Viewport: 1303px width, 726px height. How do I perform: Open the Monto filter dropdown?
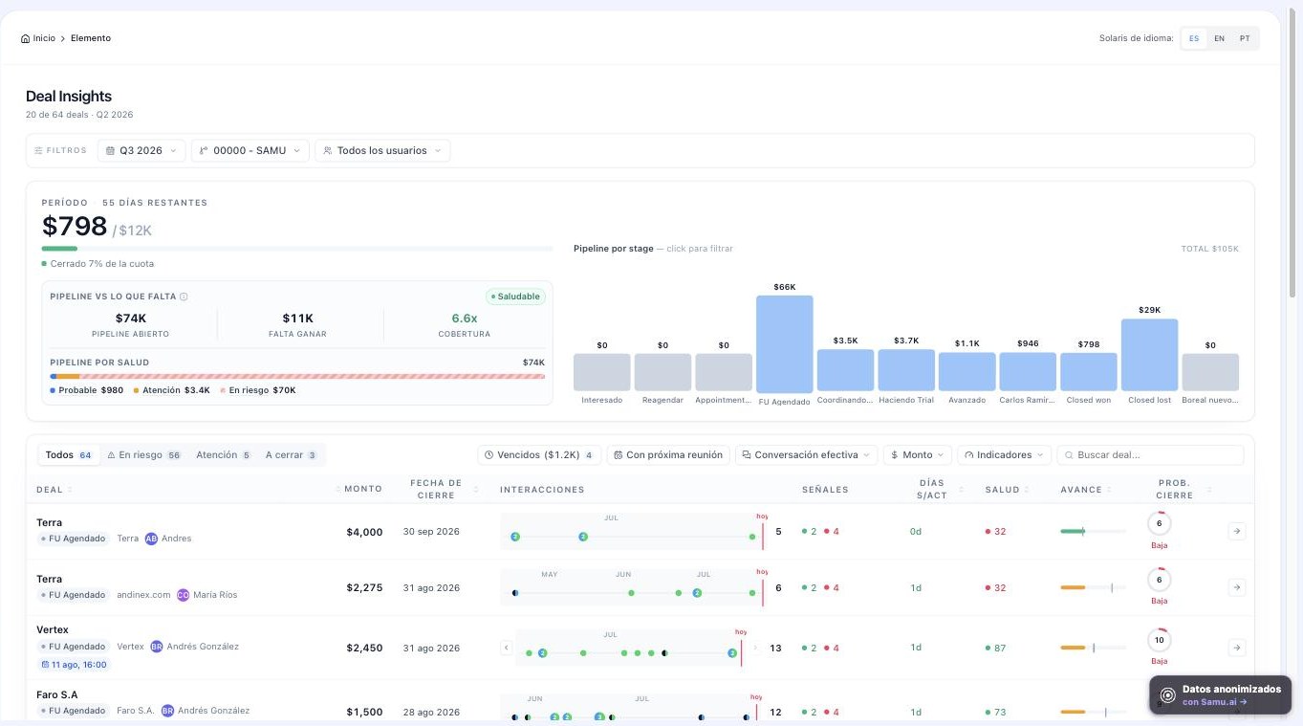point(918,455)
